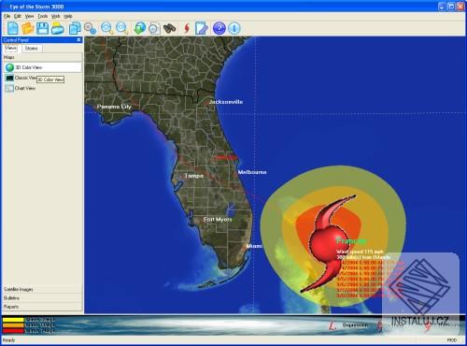Image resolution: width=467 pixels, height=346 pixels.
Task: Click the red L Depression legend icon
Action: point(333,325)
